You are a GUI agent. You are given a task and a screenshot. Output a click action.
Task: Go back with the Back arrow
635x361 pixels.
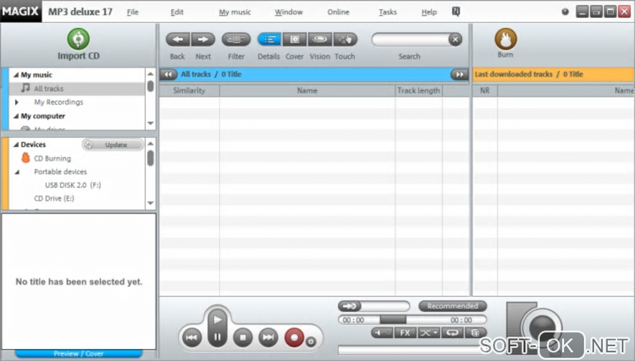[x=178, y=40]
